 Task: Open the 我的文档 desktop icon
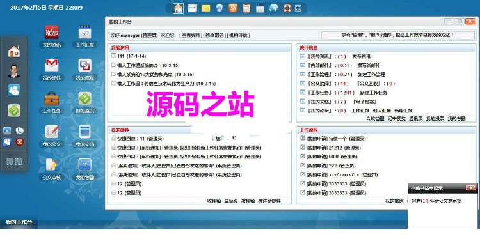pyautogui.click(x=84, y=132)
